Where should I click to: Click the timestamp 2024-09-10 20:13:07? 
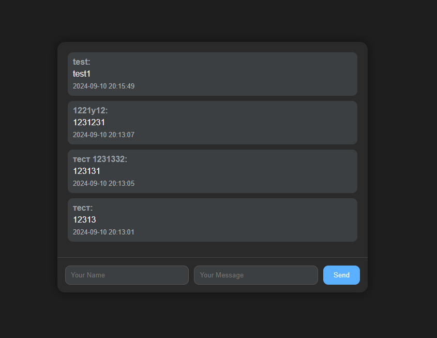(x=103, y=135)
